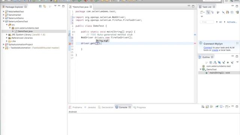
Task: Focus the Find field in Task List
Action: (x=207, y=22)
